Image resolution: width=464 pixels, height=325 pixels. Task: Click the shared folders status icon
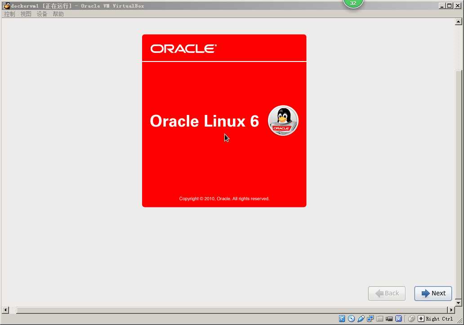coord(379,319)
